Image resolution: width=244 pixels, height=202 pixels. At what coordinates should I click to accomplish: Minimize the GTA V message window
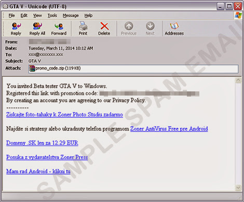tap(220, 7)
